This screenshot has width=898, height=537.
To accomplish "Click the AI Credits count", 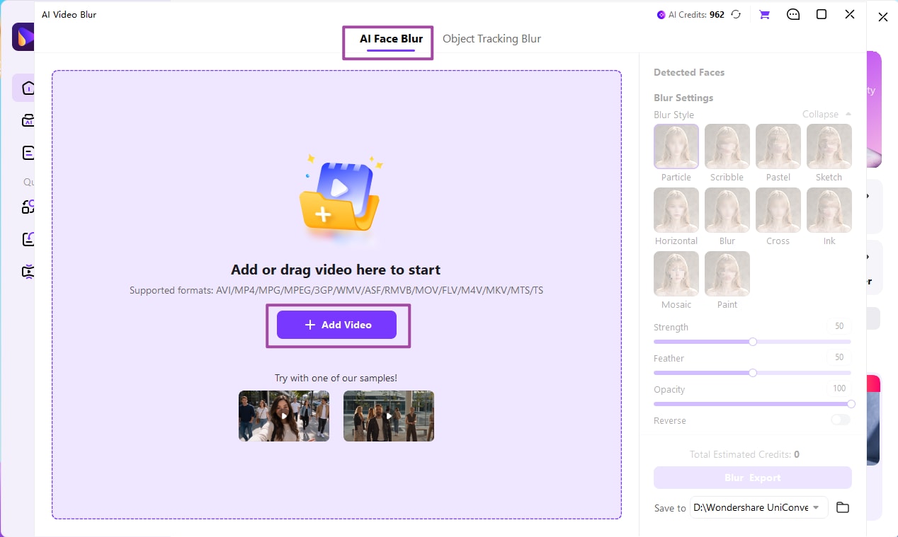I will coord(717,15).
